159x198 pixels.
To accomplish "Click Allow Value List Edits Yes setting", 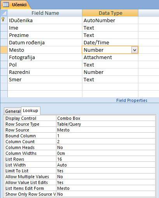I will click(x=106, y=182).
